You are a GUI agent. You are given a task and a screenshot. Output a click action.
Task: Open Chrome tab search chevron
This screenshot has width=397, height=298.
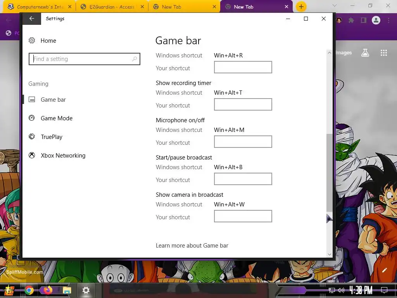point(335,5)
